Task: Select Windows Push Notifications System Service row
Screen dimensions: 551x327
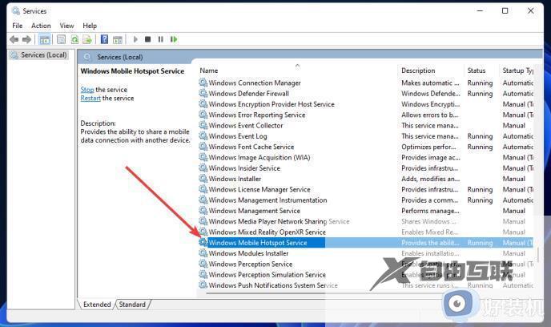Action: pyautogui.click(x=366, y=285)
